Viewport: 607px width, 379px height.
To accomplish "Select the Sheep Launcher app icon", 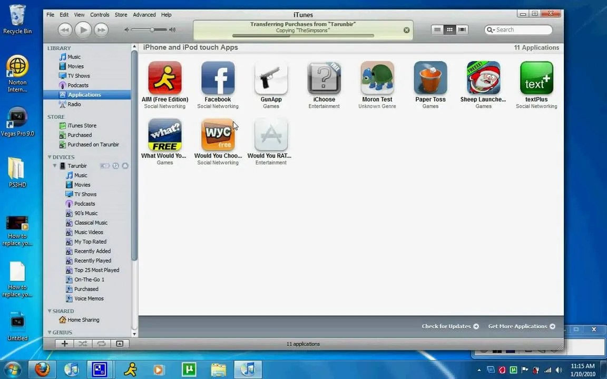I will [484, 78].
